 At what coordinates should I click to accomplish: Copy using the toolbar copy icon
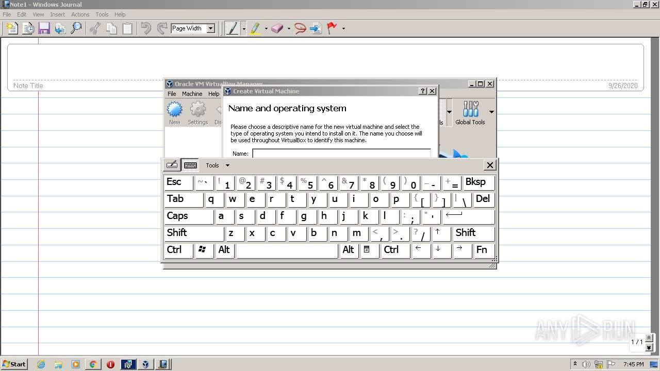pos(111,28)
